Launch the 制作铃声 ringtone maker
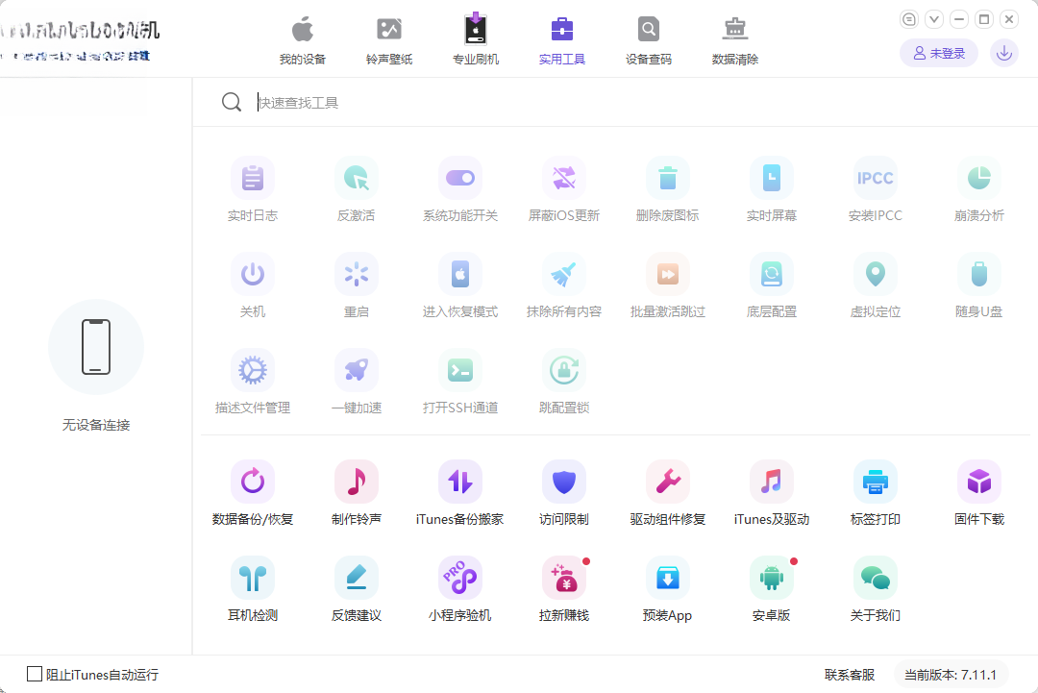Viewport: 1038px width, 693px height. tap(357, 482)
